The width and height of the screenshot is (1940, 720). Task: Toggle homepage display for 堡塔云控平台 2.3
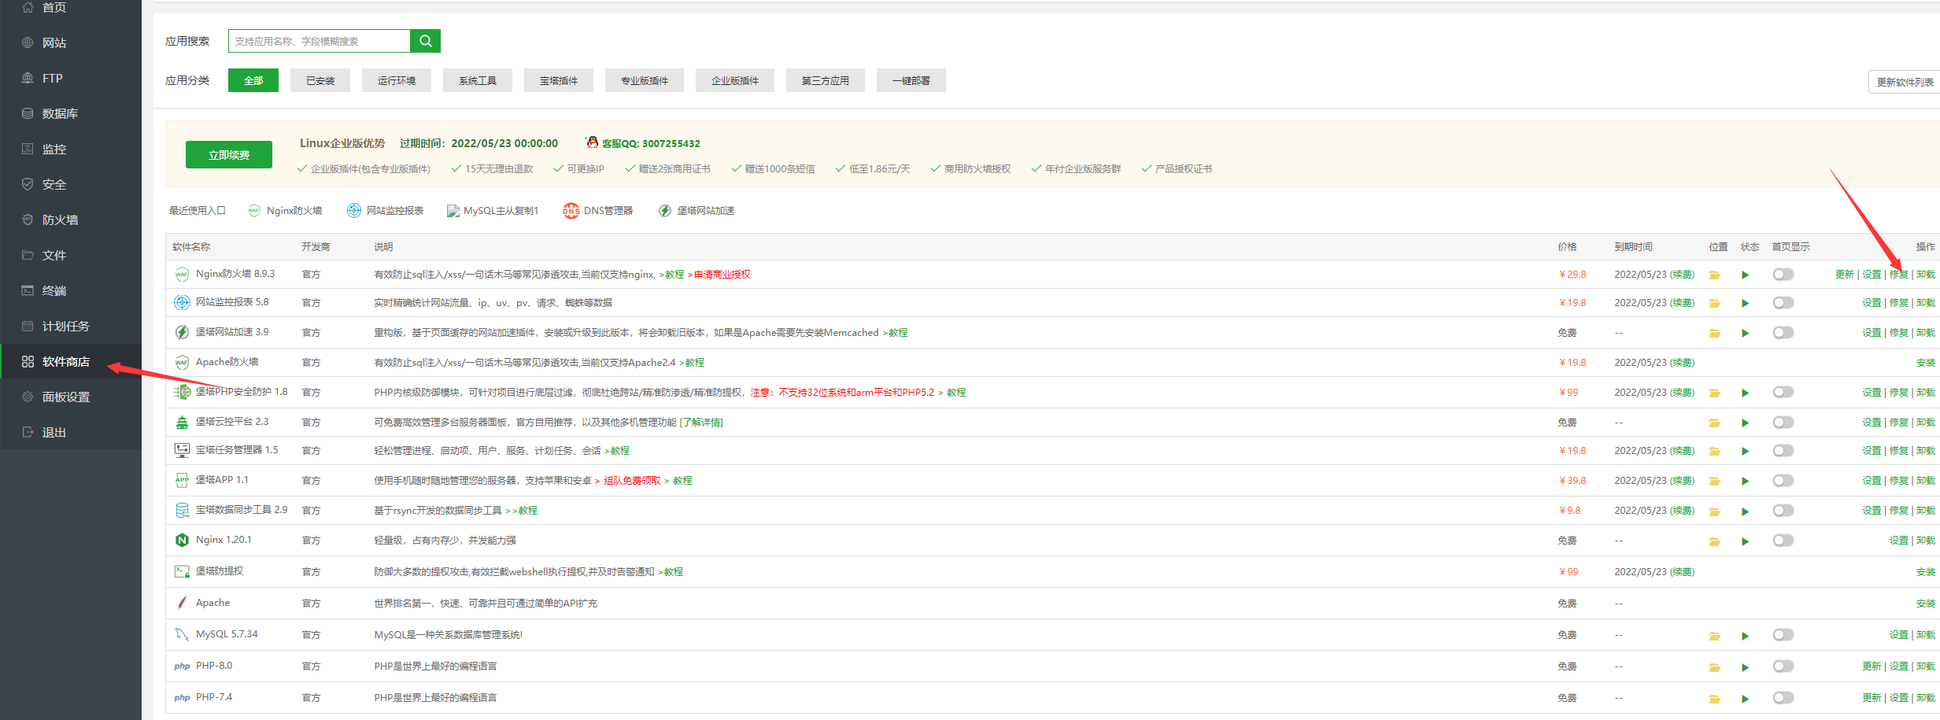(1783, 423)
